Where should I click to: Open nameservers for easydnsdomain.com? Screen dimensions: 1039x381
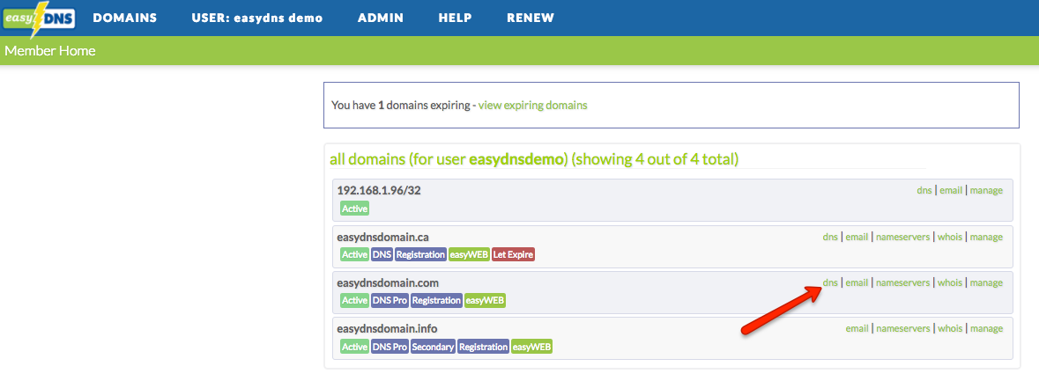[x=902, y=282]
